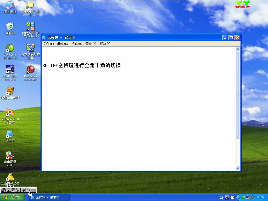Click the IME bar logo icon

[3, 190]
